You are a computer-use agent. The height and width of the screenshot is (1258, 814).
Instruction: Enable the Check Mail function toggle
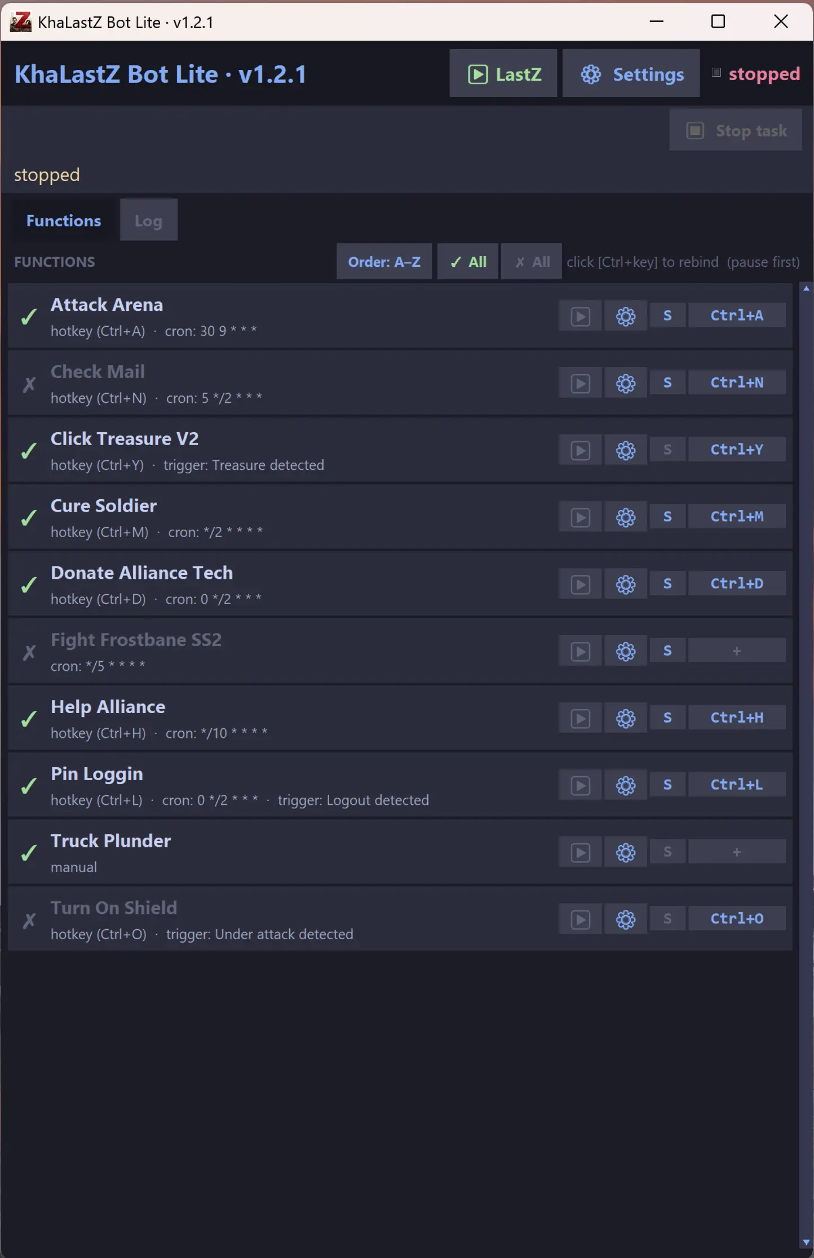click(29, 384)
